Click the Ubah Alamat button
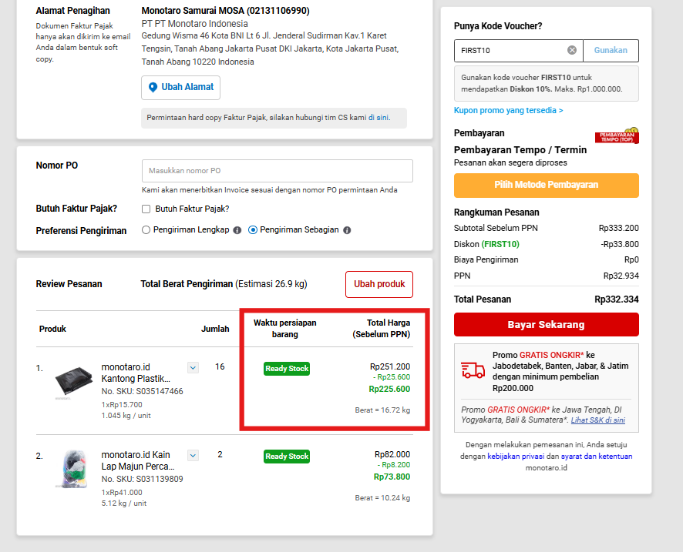683x552 pixels. (180, 88)
